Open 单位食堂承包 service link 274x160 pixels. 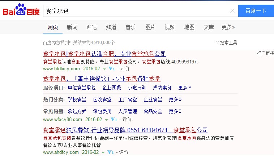82,88
